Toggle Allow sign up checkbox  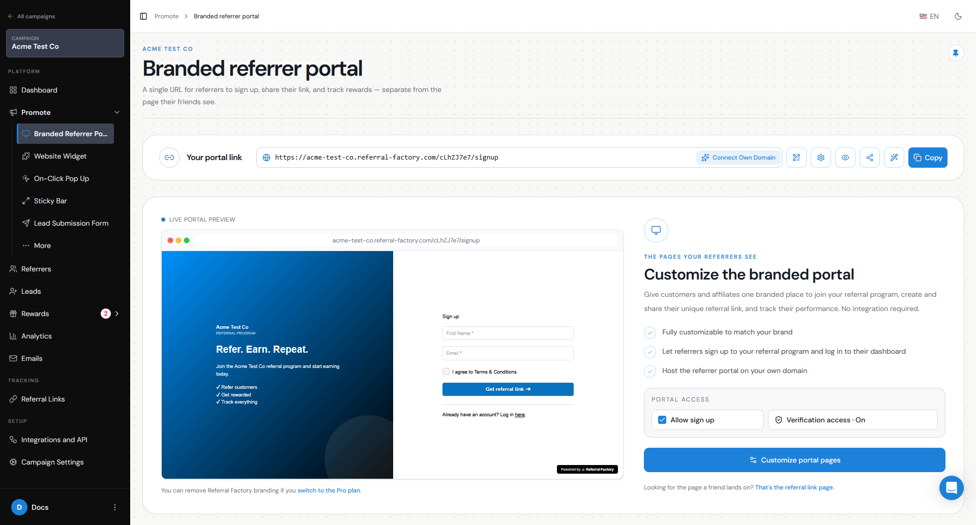pyautogui.click(x=662, y=420)
